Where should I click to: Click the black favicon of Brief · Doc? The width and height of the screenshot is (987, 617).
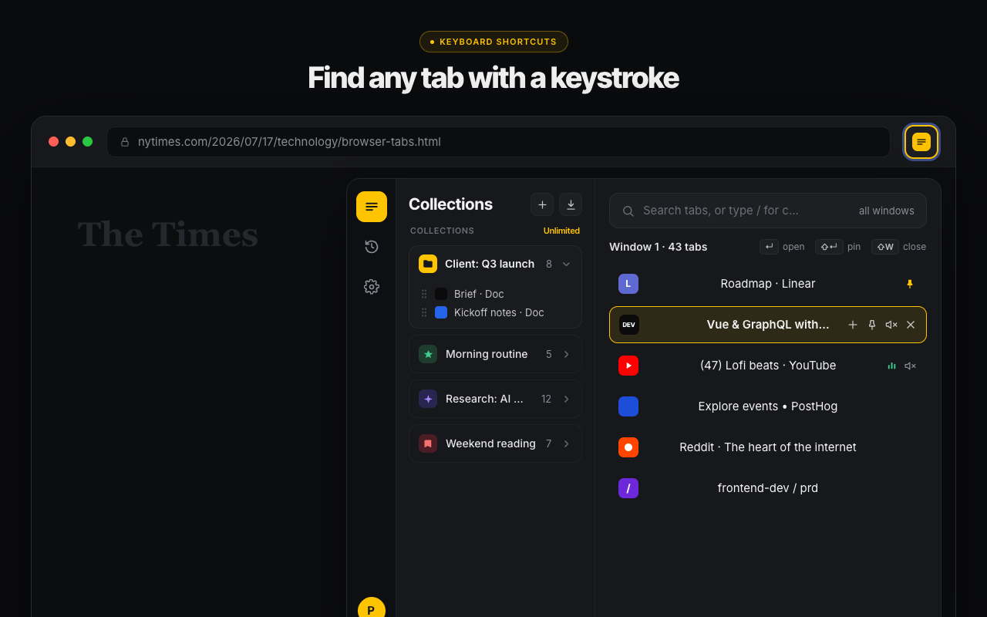(441, 294)
